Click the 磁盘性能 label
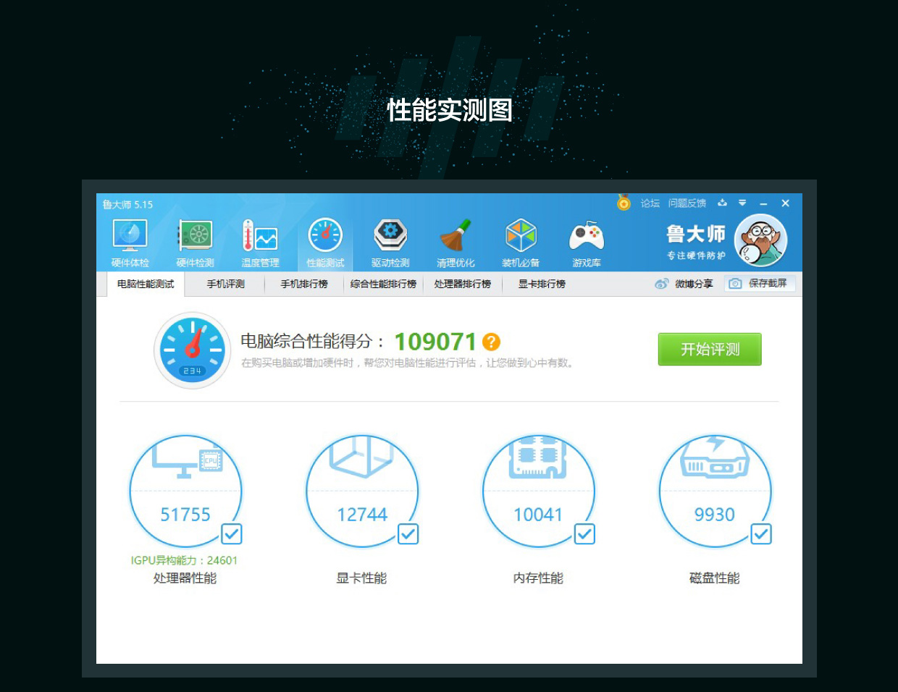This screenshot has height=692, width=898. click(x=715, y=578)
